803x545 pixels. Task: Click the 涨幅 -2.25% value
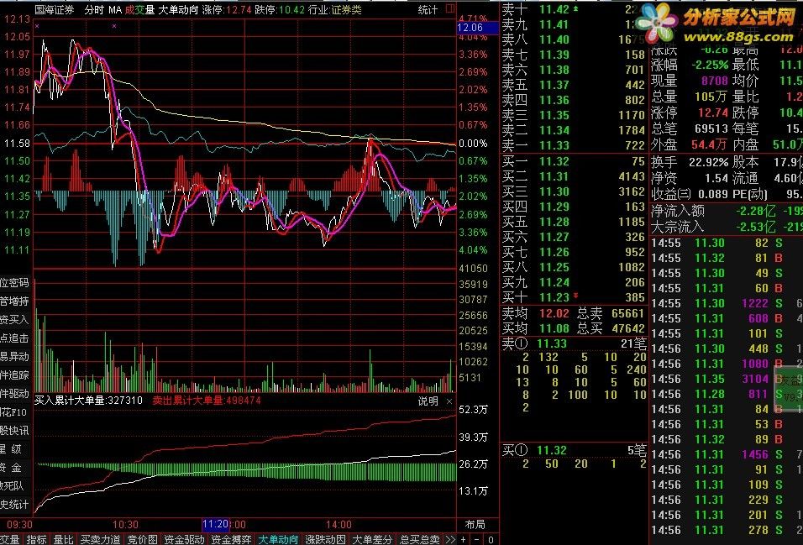click(710, 65)
